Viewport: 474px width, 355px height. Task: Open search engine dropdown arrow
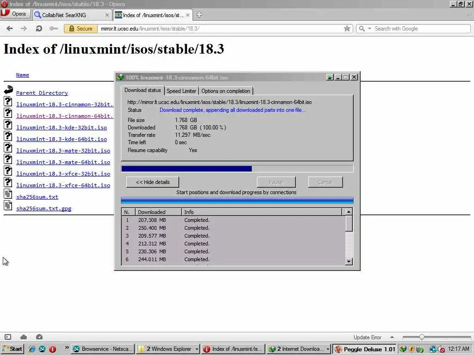tap(369, 28)
